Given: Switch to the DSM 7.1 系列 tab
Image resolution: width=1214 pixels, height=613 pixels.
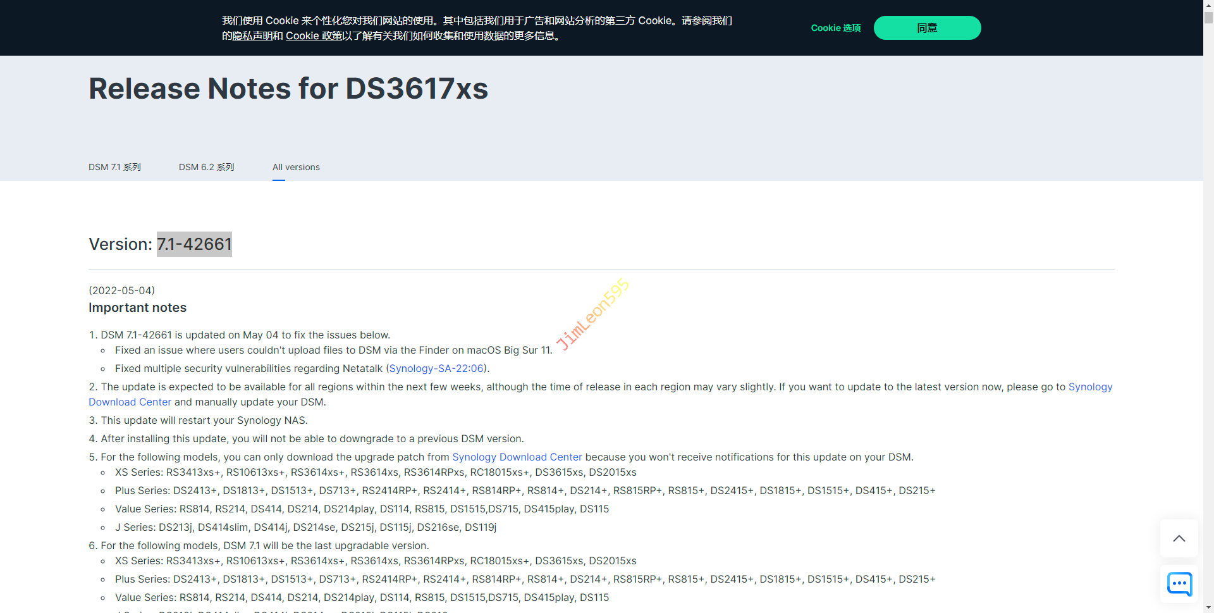Looking at the screenshot, I should (114, 167).
